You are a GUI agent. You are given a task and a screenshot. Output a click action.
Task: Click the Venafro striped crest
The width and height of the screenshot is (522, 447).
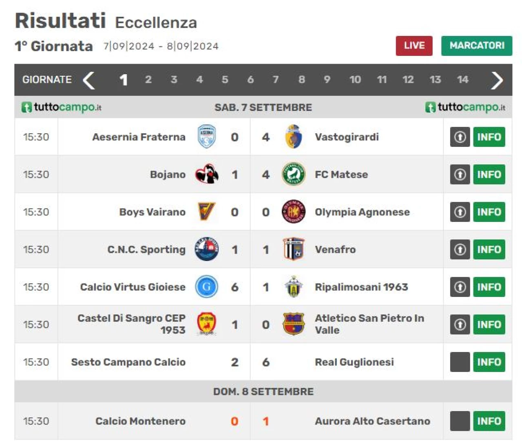pyautogui.click(x=293, y=249)
